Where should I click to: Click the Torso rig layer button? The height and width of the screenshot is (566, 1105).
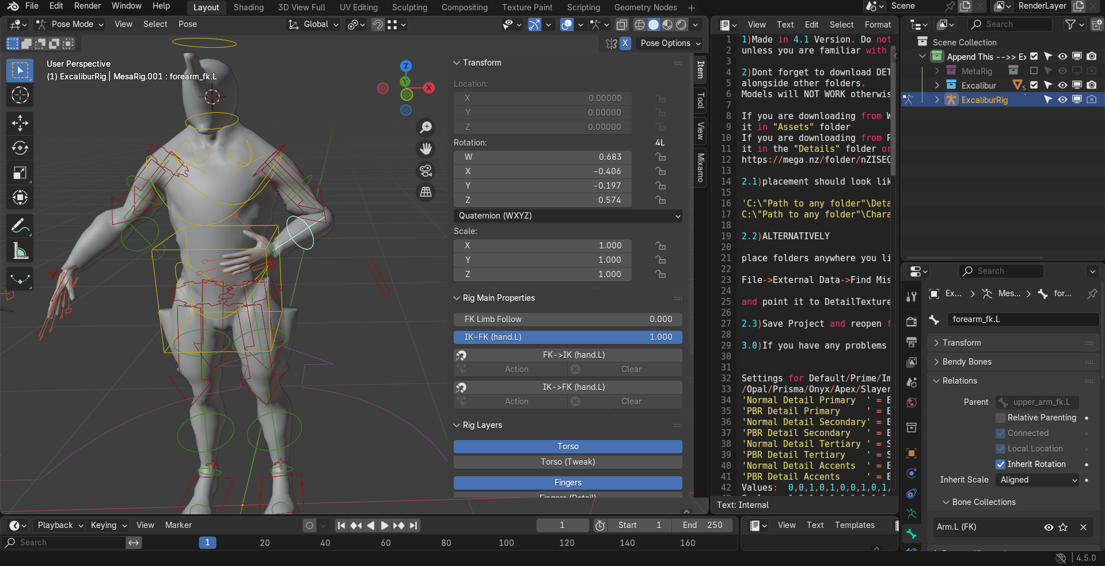click(x=568, y=446)
